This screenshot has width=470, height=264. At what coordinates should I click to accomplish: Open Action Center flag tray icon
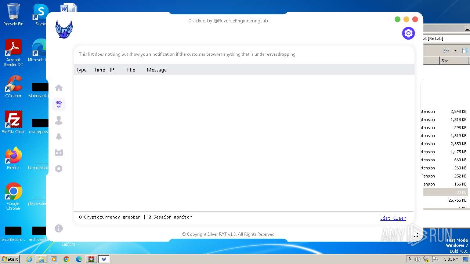pos(435,259)
